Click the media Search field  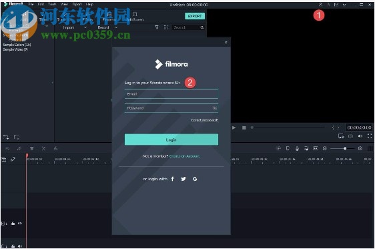[185, 27]
